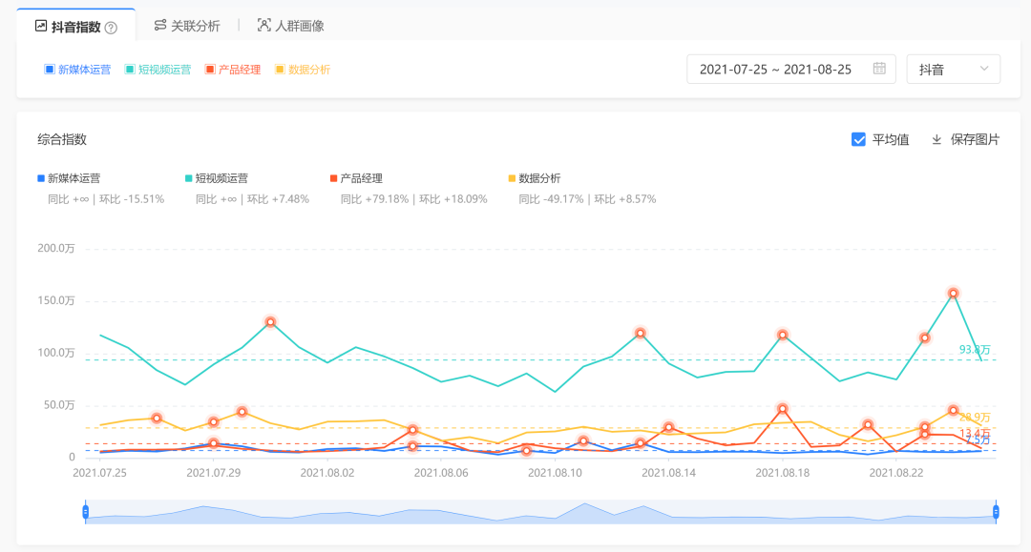Toggle the 平均值 checkbox
Image resolution: width=1031 pixels, height=552 pixels.
pyautogui.click(x=858, y=139)
